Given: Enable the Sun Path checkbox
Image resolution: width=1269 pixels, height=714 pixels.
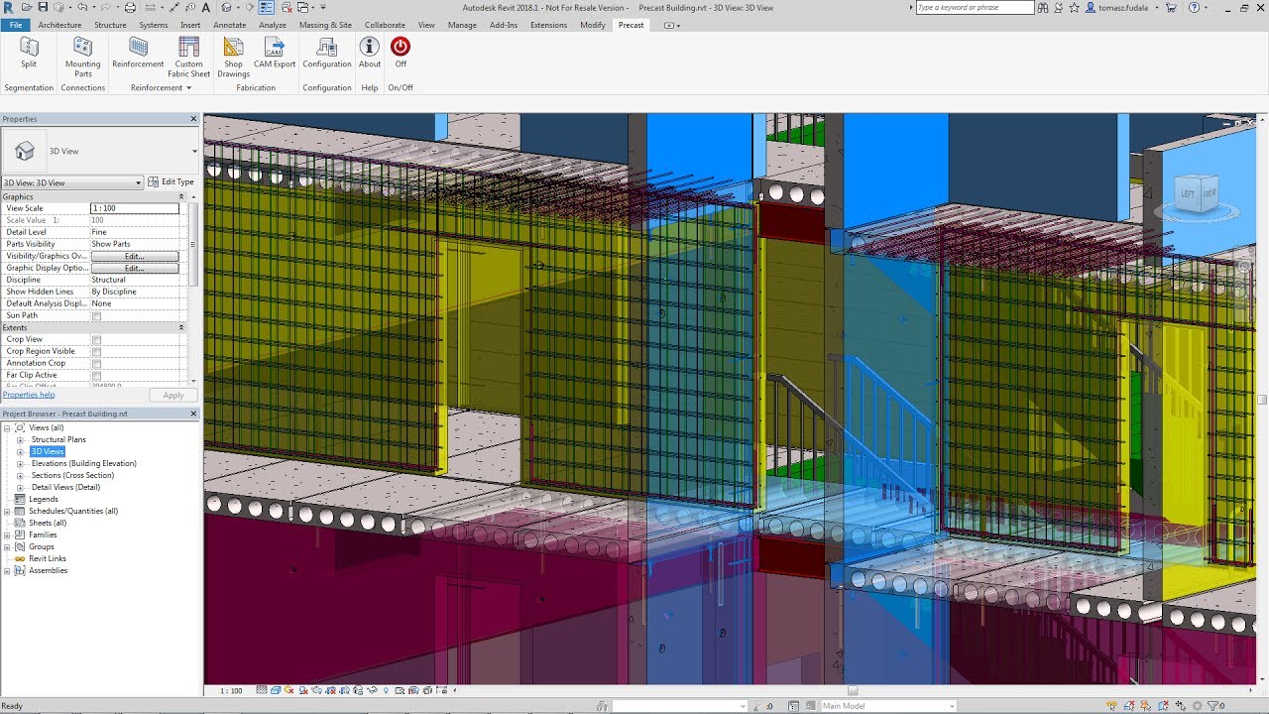Looking at the screenshot, I should click(95, 315).
